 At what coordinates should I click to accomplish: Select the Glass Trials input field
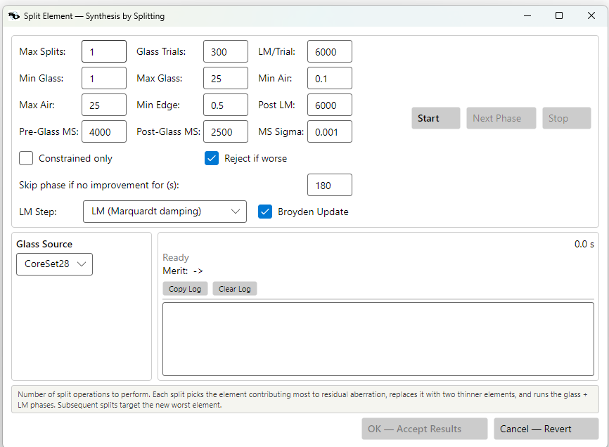tap(226, 51)
